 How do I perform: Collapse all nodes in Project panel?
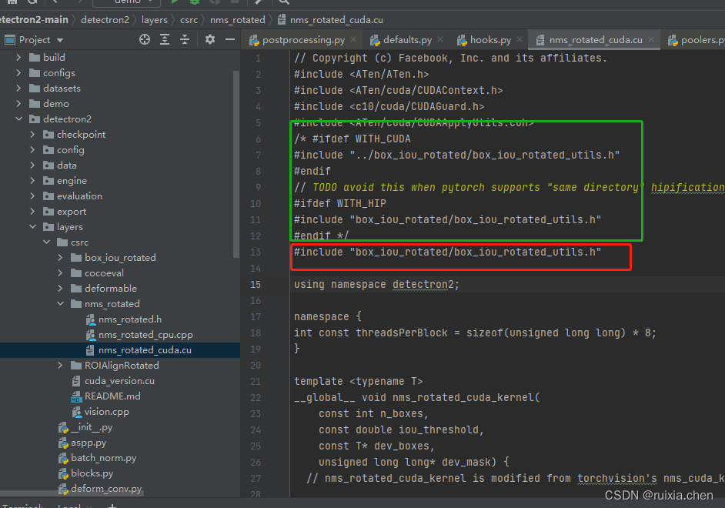tap(185, 40)
